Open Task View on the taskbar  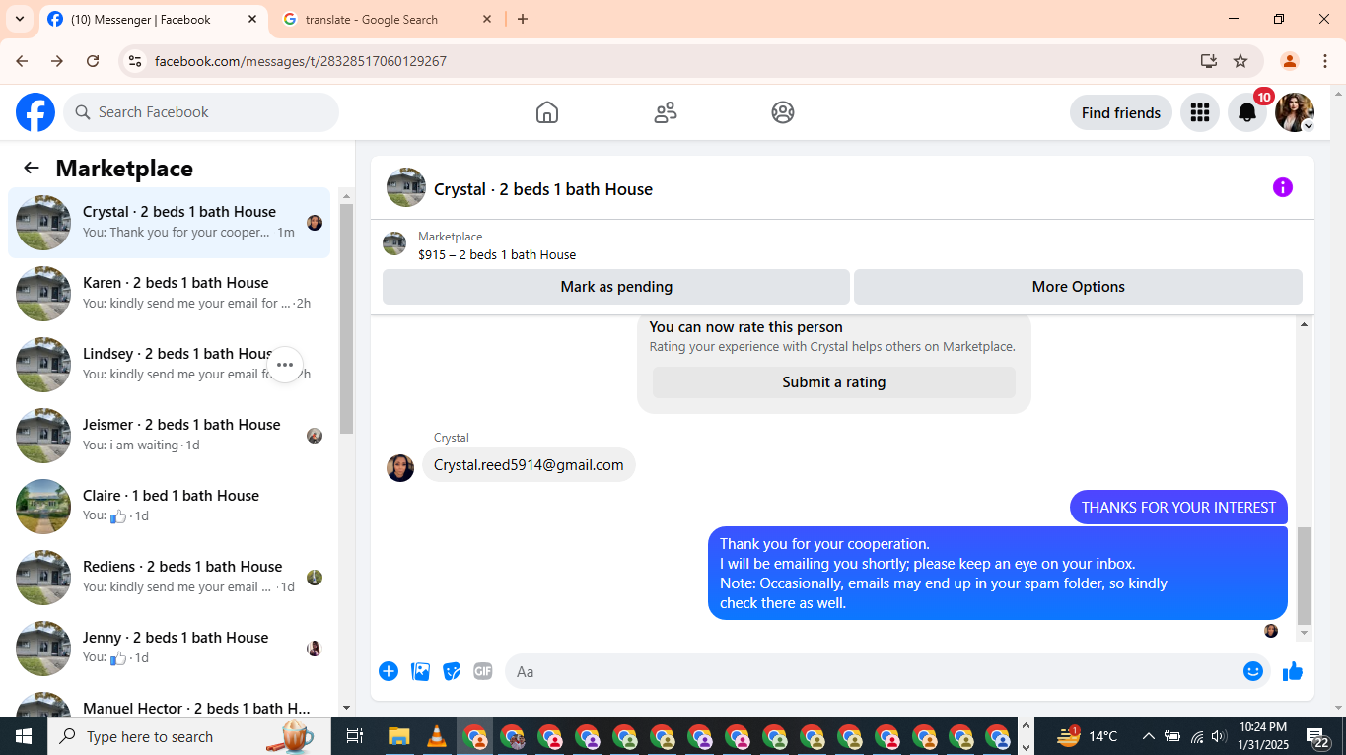[355, 736]
